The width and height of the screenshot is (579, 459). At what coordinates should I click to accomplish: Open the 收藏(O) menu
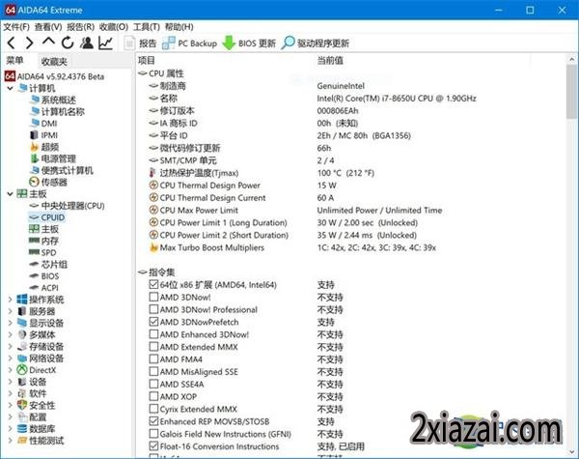click(114, 27)
